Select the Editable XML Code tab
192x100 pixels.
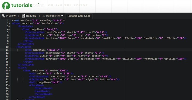pos(79,16)
